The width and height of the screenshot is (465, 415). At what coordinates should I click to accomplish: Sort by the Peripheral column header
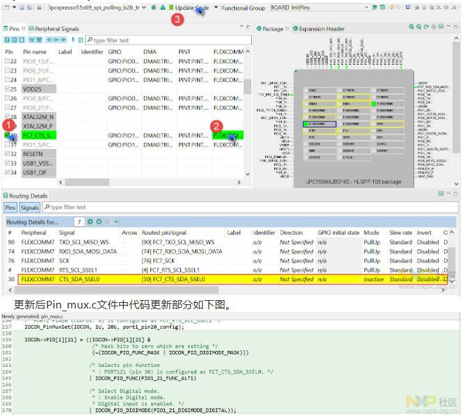coord(33,233)
